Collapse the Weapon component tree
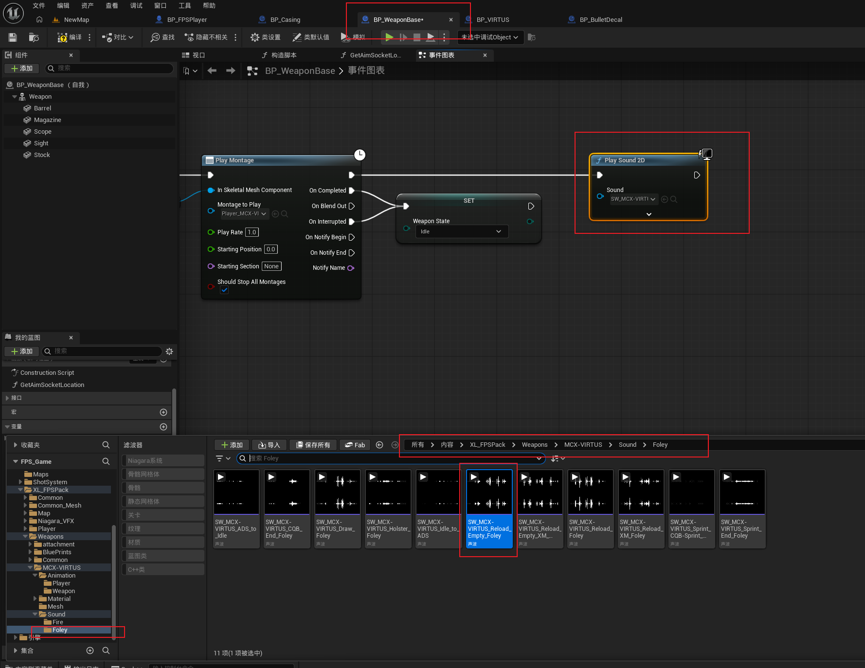865x668 pixels. (14, 97)
